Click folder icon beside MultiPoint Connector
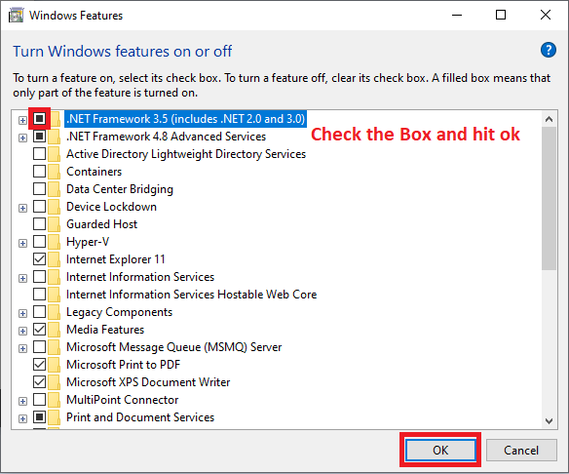 coord(54,400)
